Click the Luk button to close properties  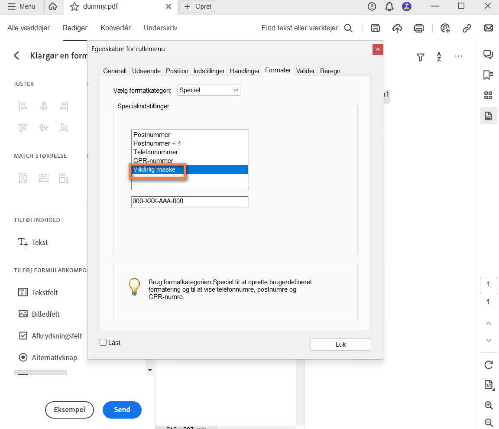[340, 344]
